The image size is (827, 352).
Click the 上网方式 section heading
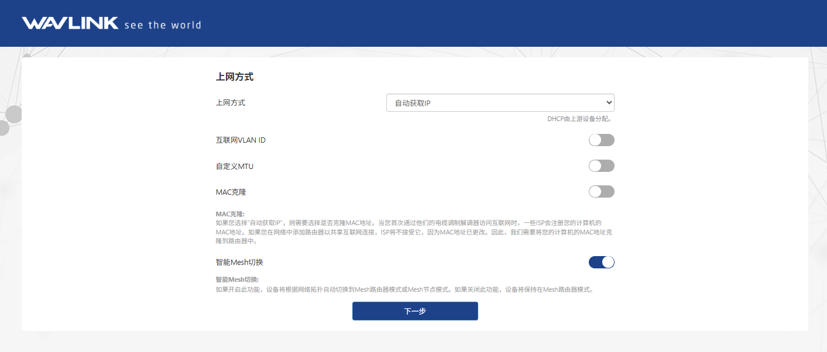tap(234, 77)
